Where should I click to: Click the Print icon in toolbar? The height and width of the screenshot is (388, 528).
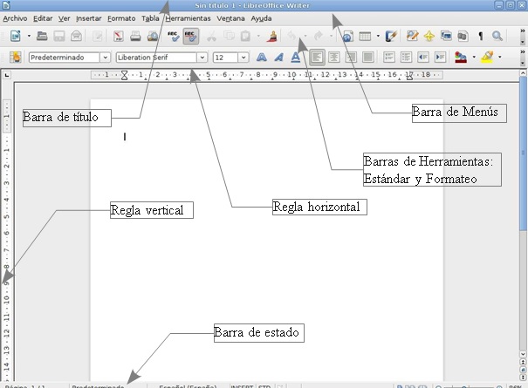[x=135, y=37]
